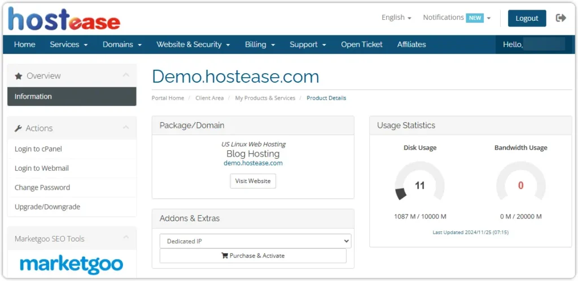Click Change Password in Actions
The width and height of the screenshot is (578, 281).
72,188
